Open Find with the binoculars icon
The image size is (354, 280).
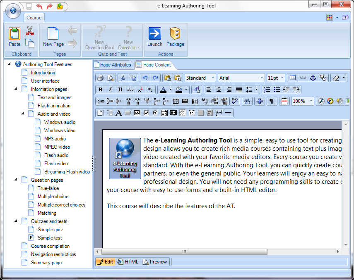(x=247, y=101)
